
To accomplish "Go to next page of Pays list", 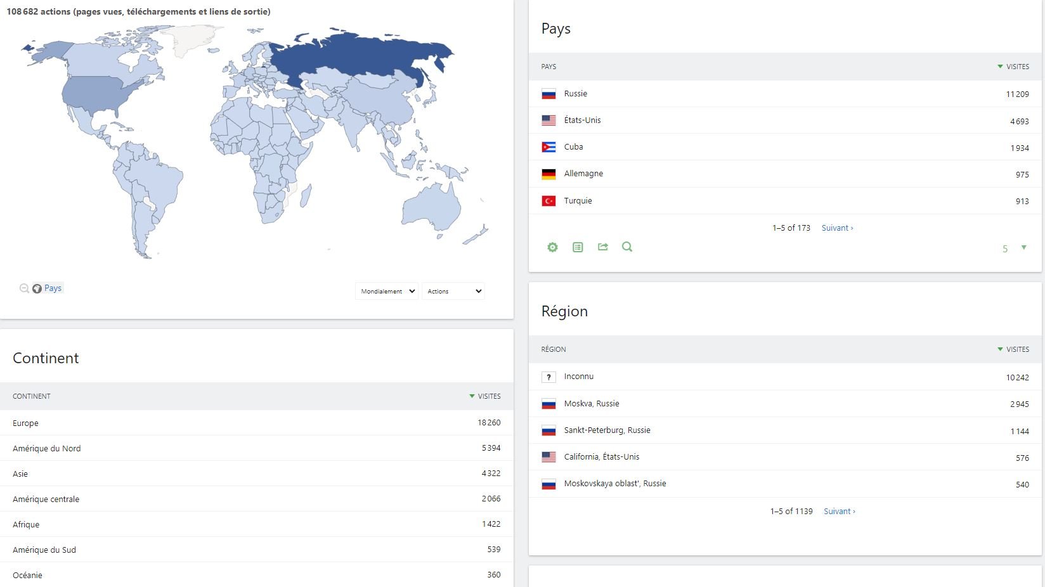I will tap(837, 228).
